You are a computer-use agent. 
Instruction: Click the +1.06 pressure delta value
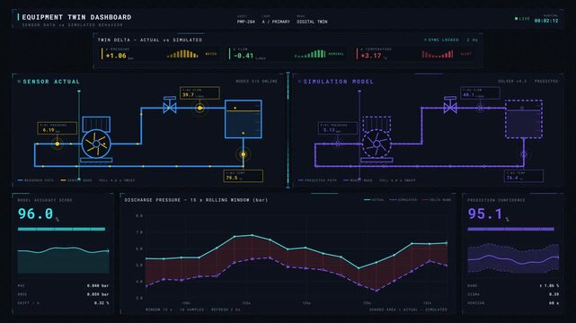click(116, 56)
